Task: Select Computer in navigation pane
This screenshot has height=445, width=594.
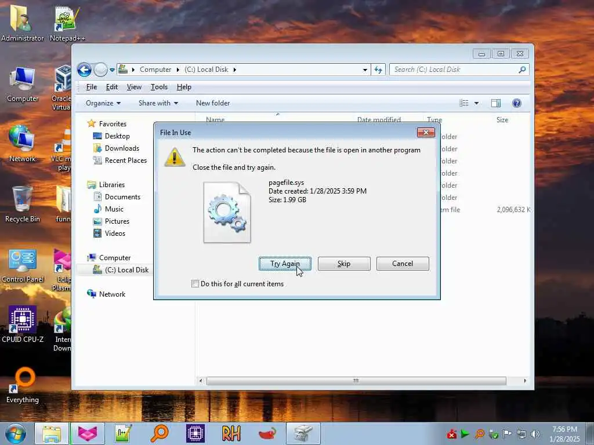Action: coord(115,258)
